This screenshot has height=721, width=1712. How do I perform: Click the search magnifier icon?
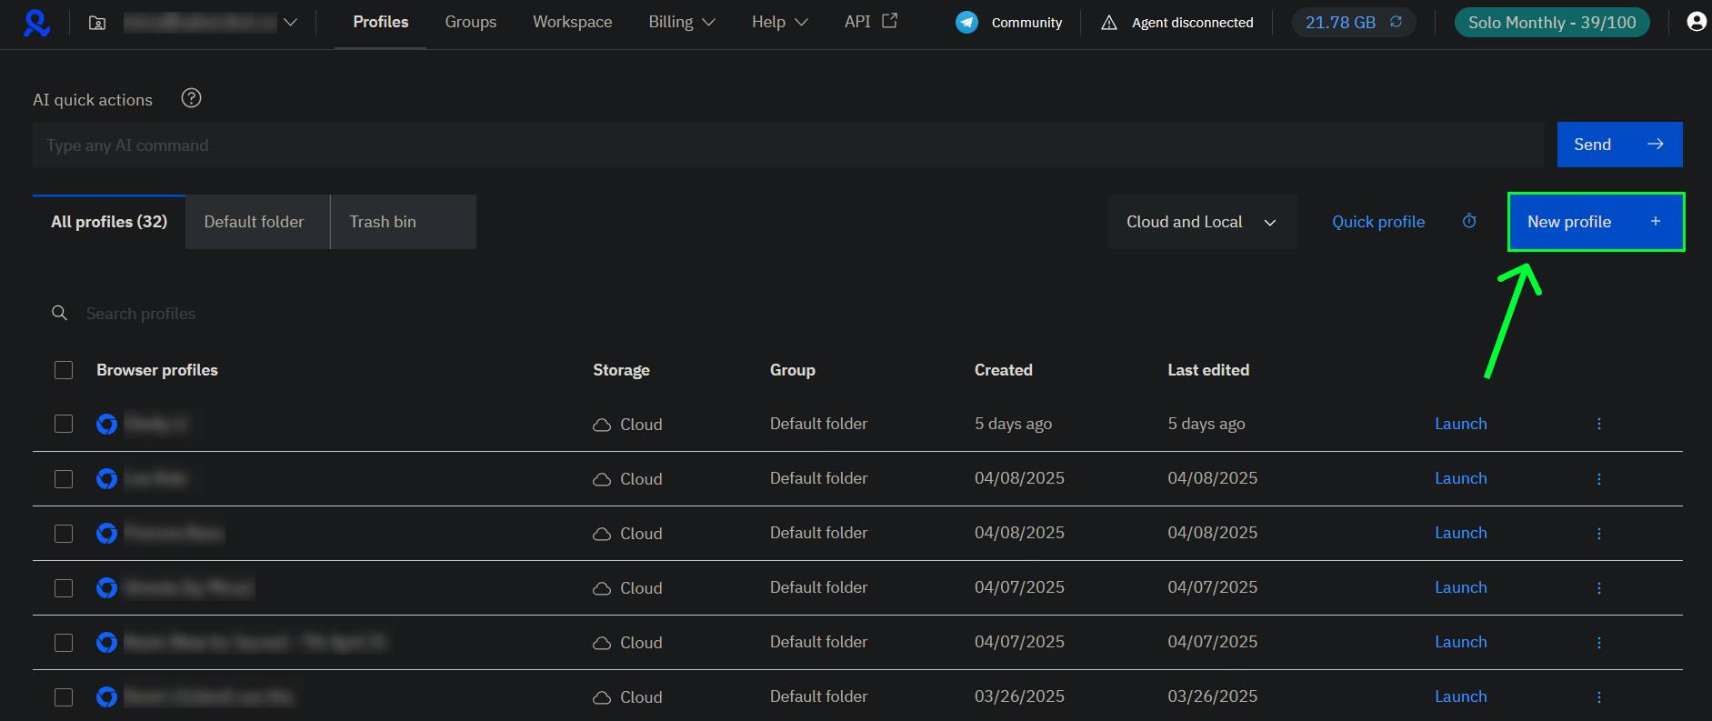tap(59, 313)
